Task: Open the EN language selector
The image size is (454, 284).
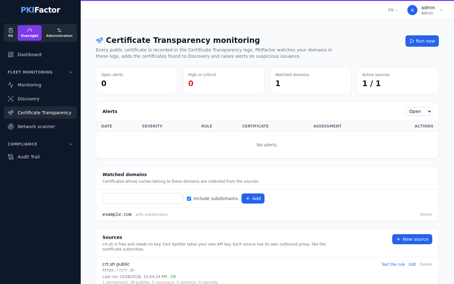Action: [x=393, y=10]
